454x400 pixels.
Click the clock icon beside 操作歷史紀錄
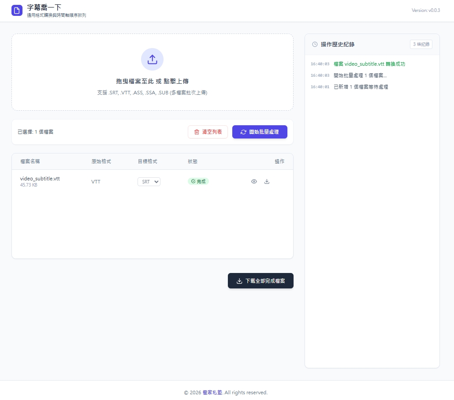tap(315, 44)
